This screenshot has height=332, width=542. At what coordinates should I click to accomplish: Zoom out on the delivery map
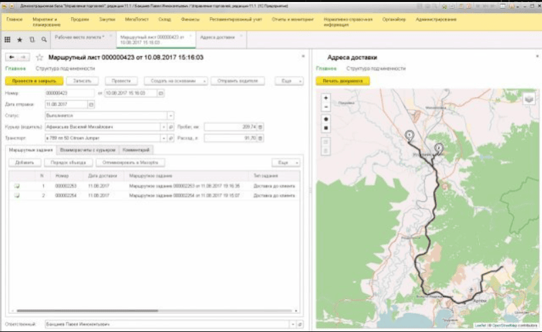click(327, 106)
